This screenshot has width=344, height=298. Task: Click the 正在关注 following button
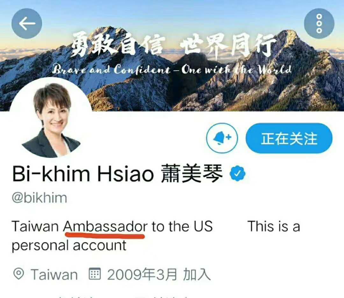pyautogui.click(x=289, y=138)
